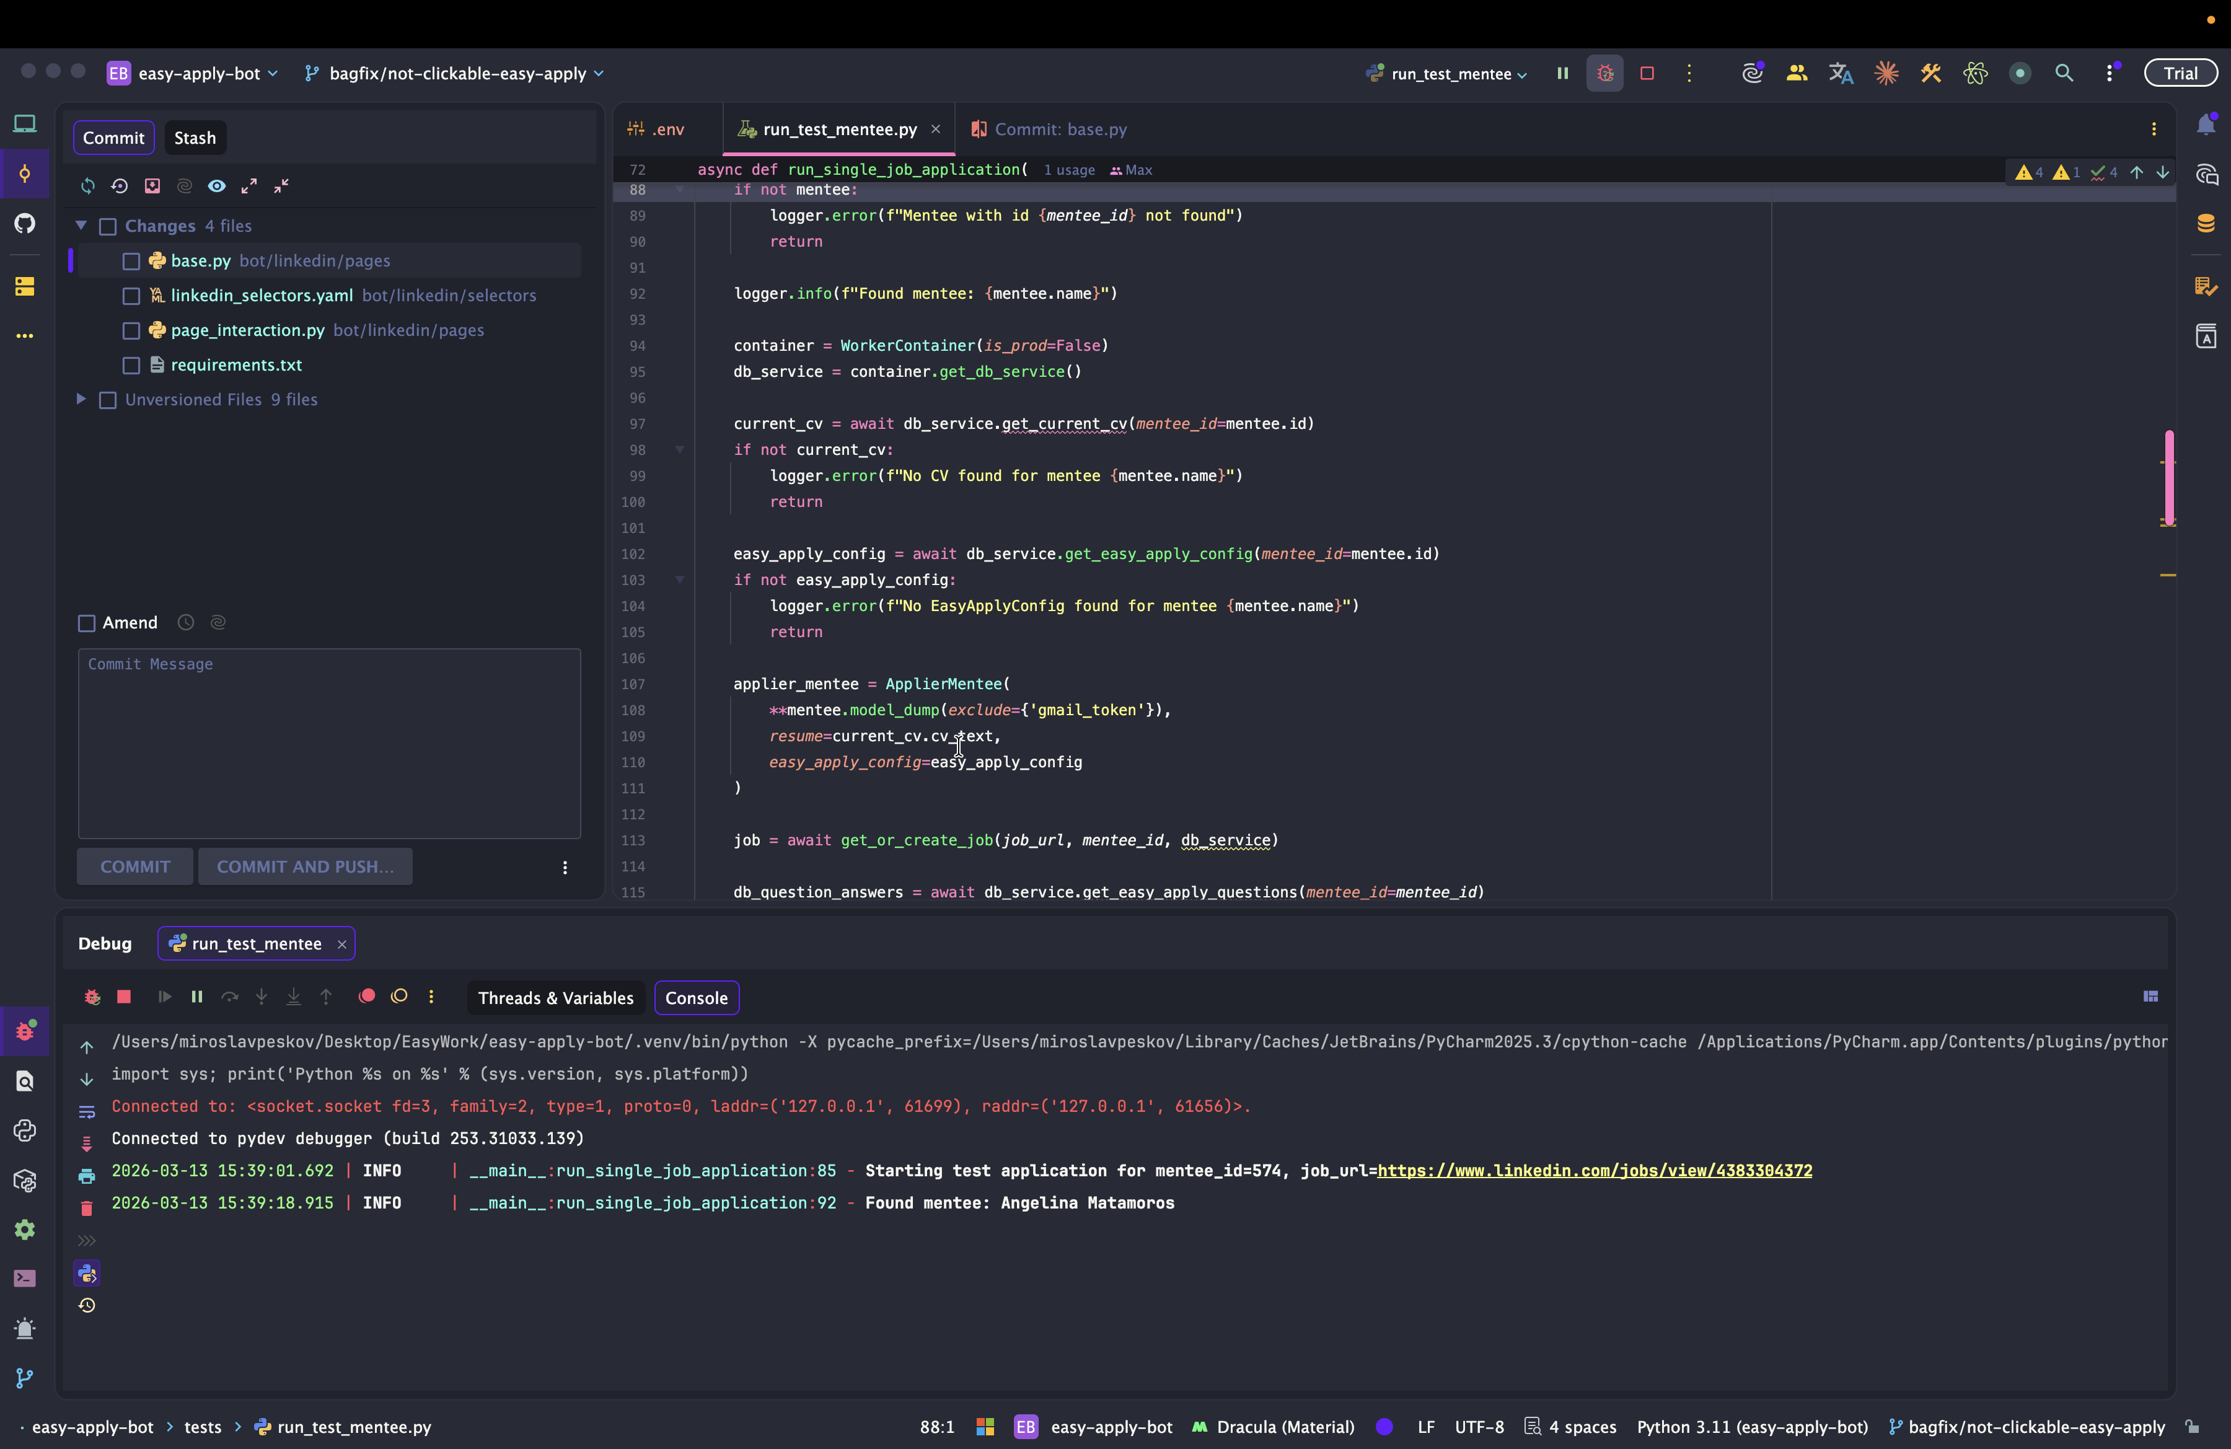Open Search Everywhere magnifier icon
The image size is (2231, 1449).
tap(2063, 73)
